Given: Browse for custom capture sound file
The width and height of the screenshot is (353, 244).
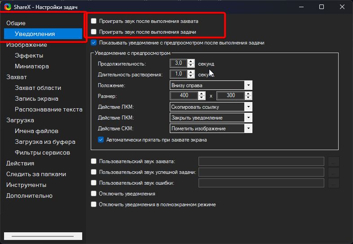Looking at the screenshot, I should (334, 161).
